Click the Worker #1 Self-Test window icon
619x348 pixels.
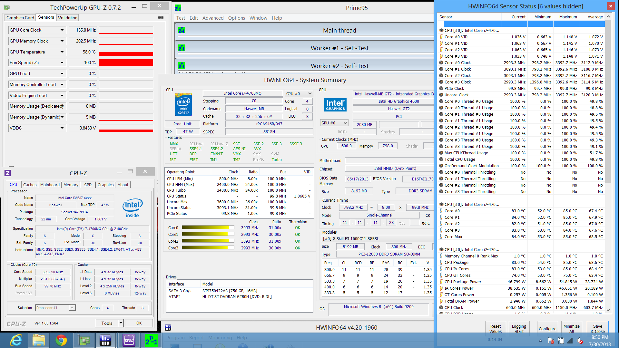182,48
